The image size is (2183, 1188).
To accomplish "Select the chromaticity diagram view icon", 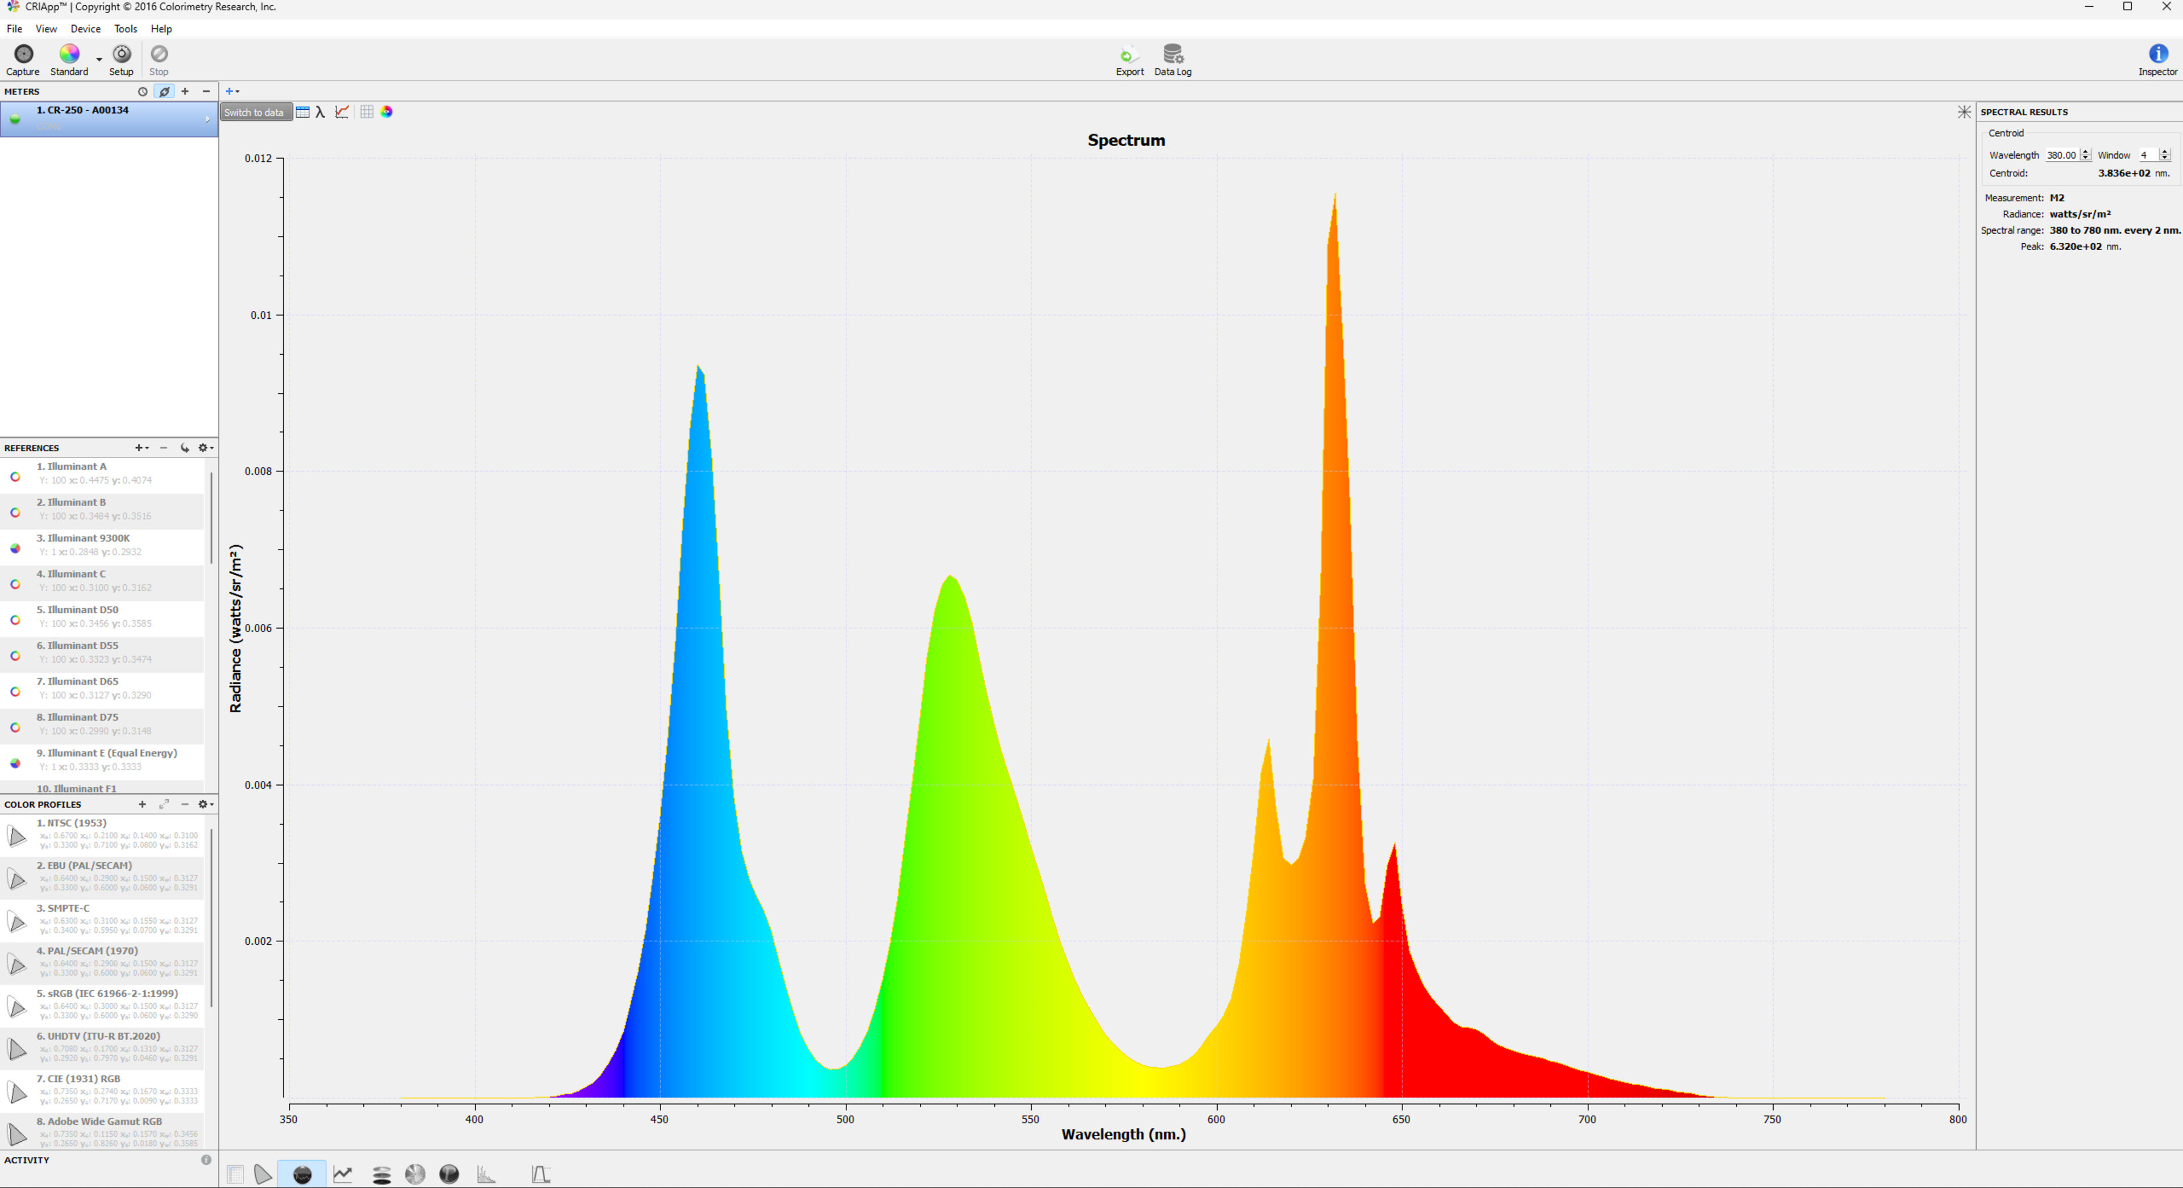I will (263, 1174).
